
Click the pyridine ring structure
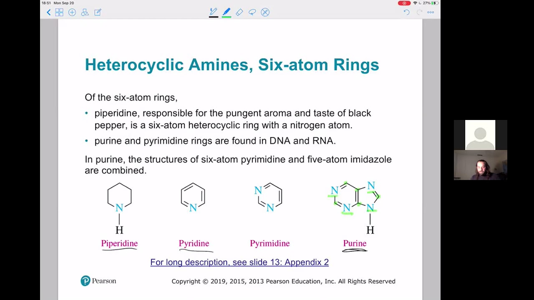point(193,197)
